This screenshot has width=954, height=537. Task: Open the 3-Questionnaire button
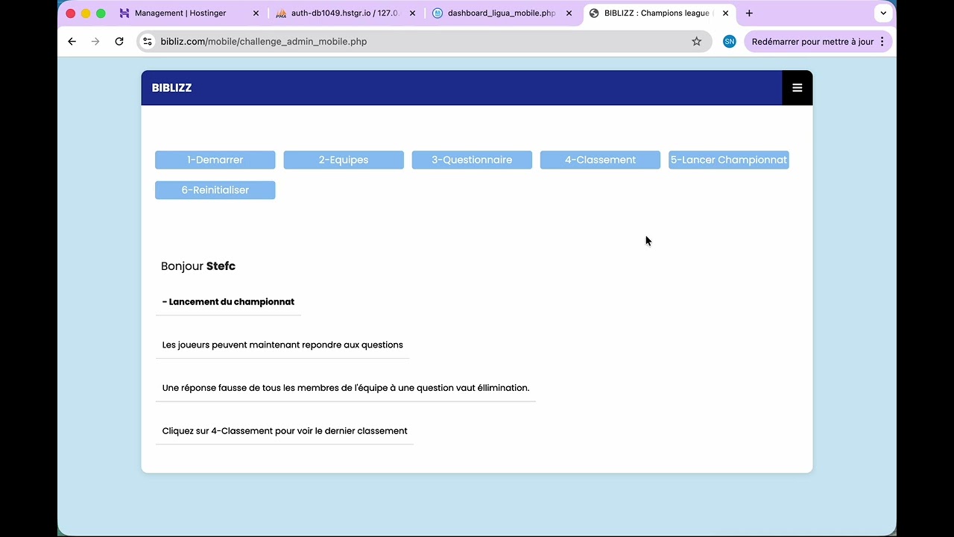pos(472,160)
